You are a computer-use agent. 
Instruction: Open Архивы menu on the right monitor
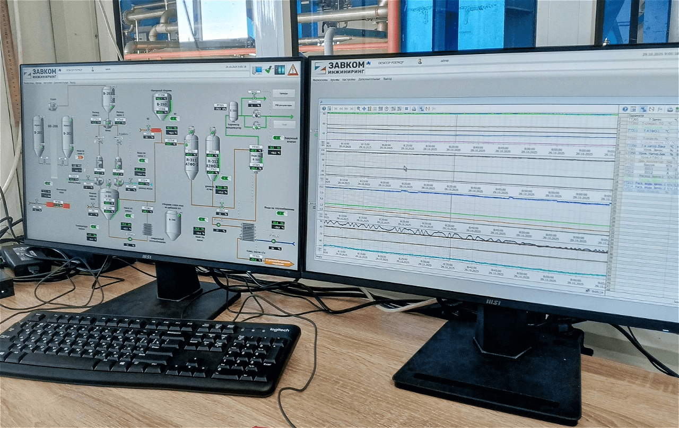(335, 80)
